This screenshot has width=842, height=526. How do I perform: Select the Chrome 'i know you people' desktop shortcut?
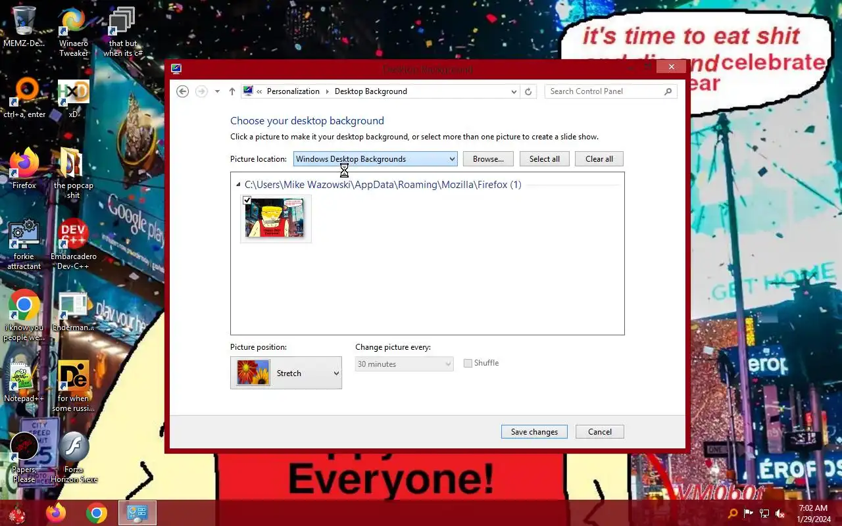pos(24,316)
